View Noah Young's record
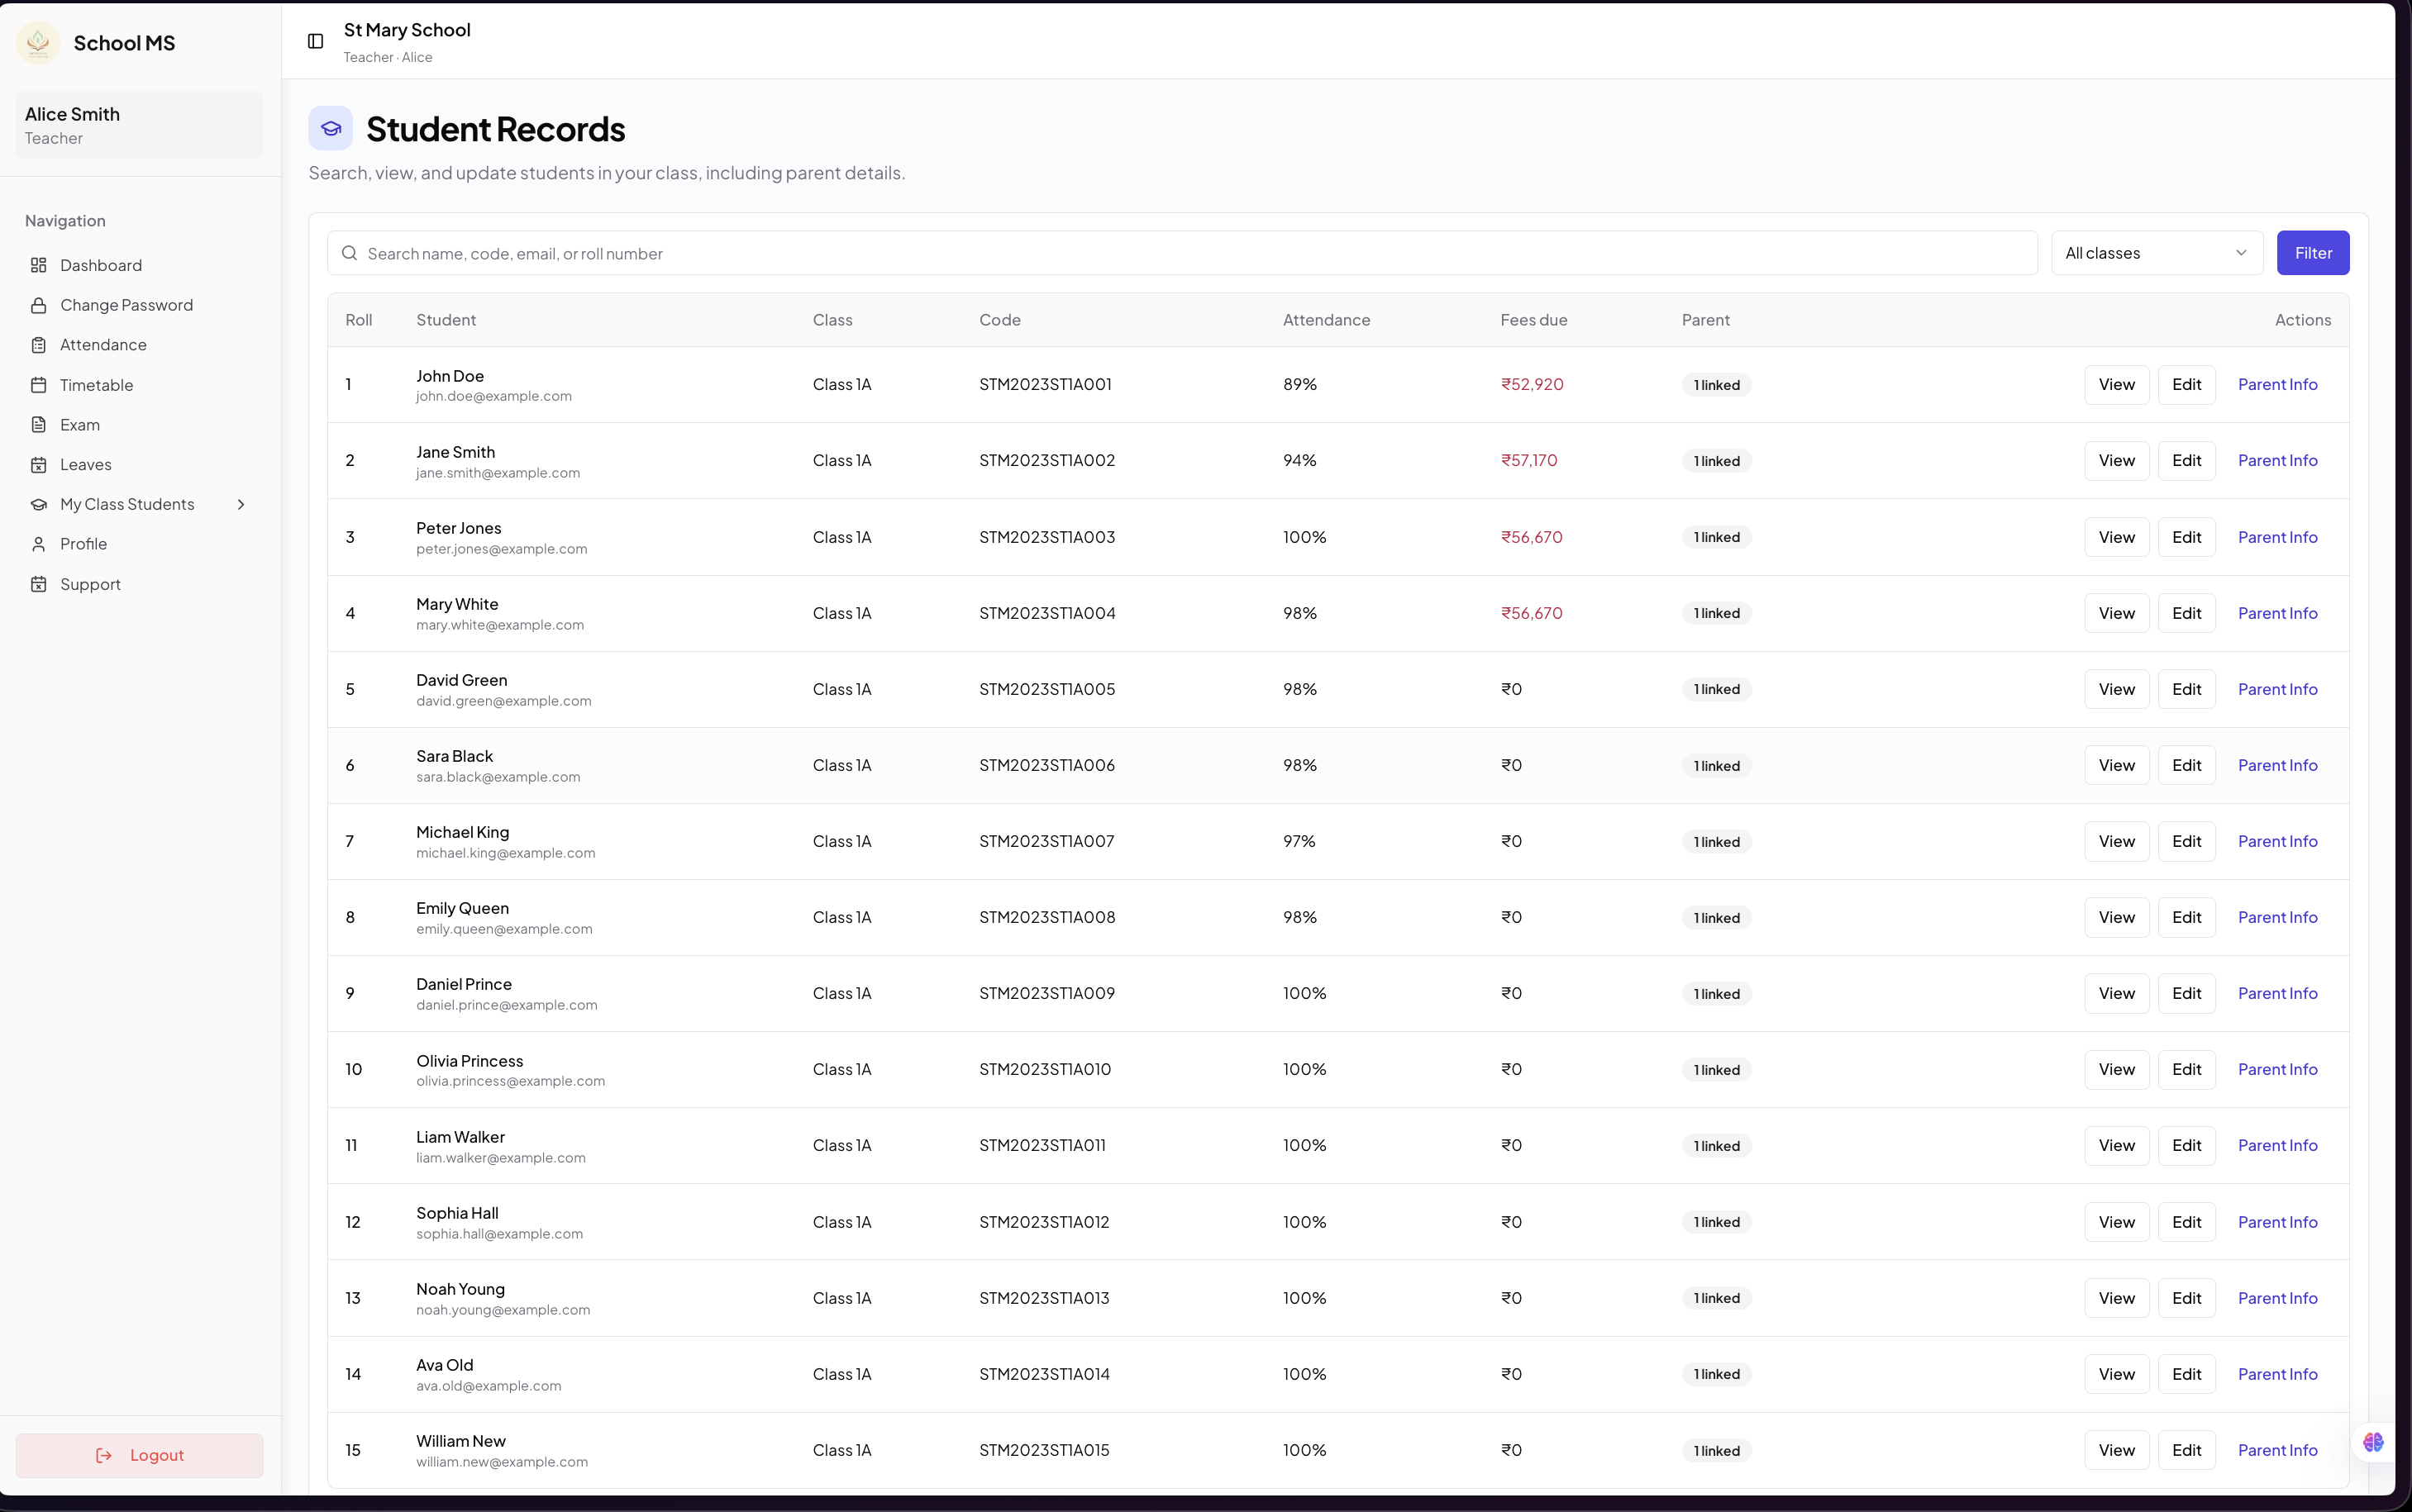 coord(2117,1298)
